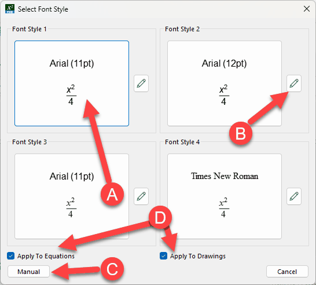Choose the Arial (12pt) Font Style 2 preview

(x=225, y=83)
